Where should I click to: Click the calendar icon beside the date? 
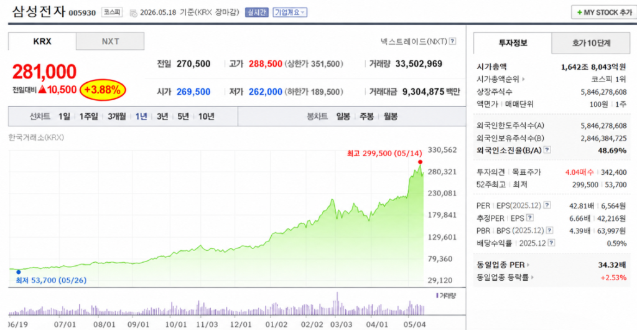click(133, 12)
